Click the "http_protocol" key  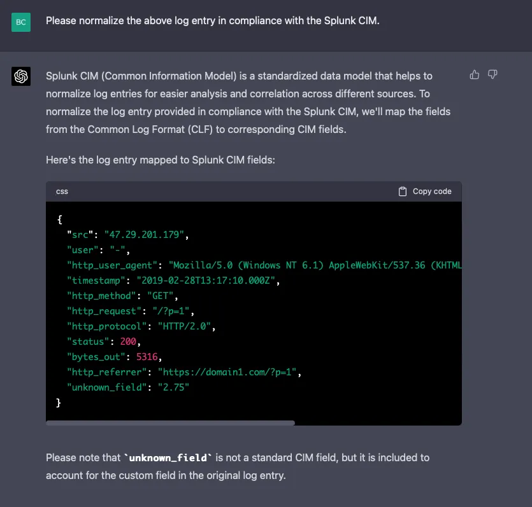(x=106, y=326)
